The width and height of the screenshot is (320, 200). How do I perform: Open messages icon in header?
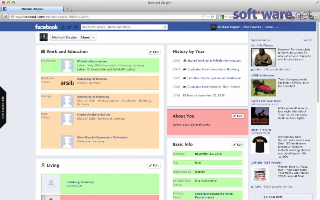(x=69, y=27)
